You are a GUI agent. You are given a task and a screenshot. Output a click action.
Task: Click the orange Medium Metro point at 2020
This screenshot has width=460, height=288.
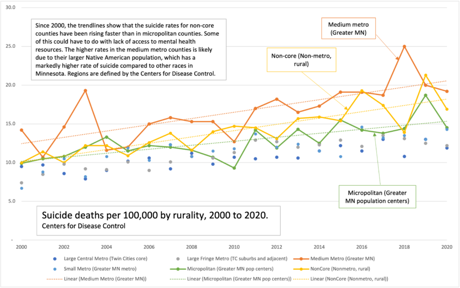[x=447, y=91]
